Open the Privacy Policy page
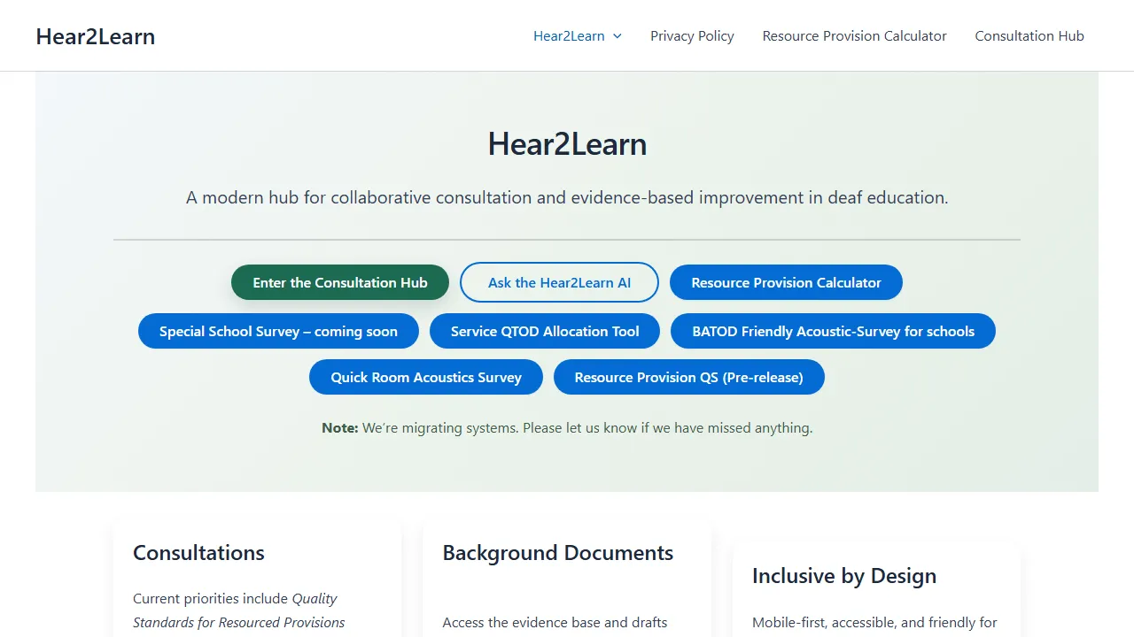The image size is (1134, 637). coord(692,35)
